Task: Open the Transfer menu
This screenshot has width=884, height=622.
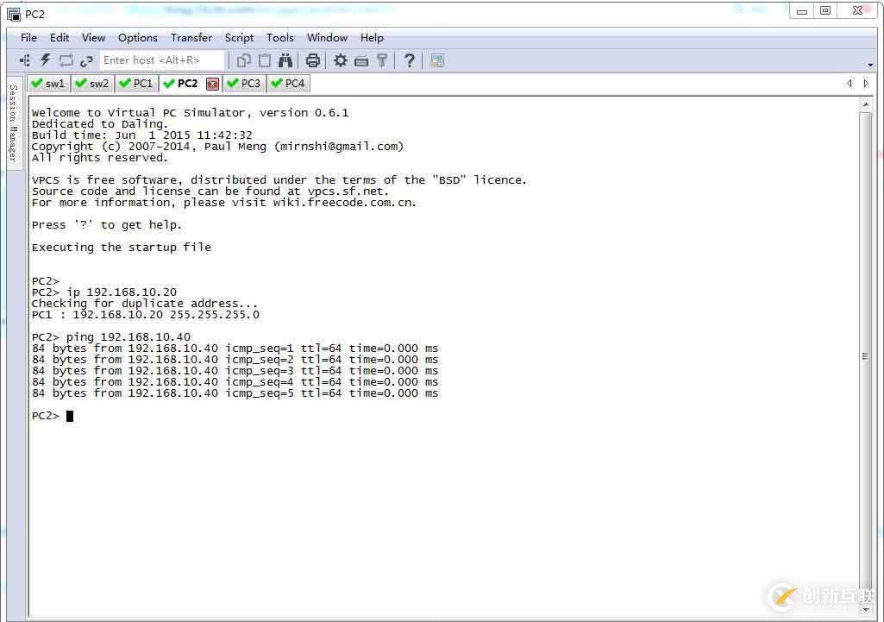Action: click(x=191, y=38)
